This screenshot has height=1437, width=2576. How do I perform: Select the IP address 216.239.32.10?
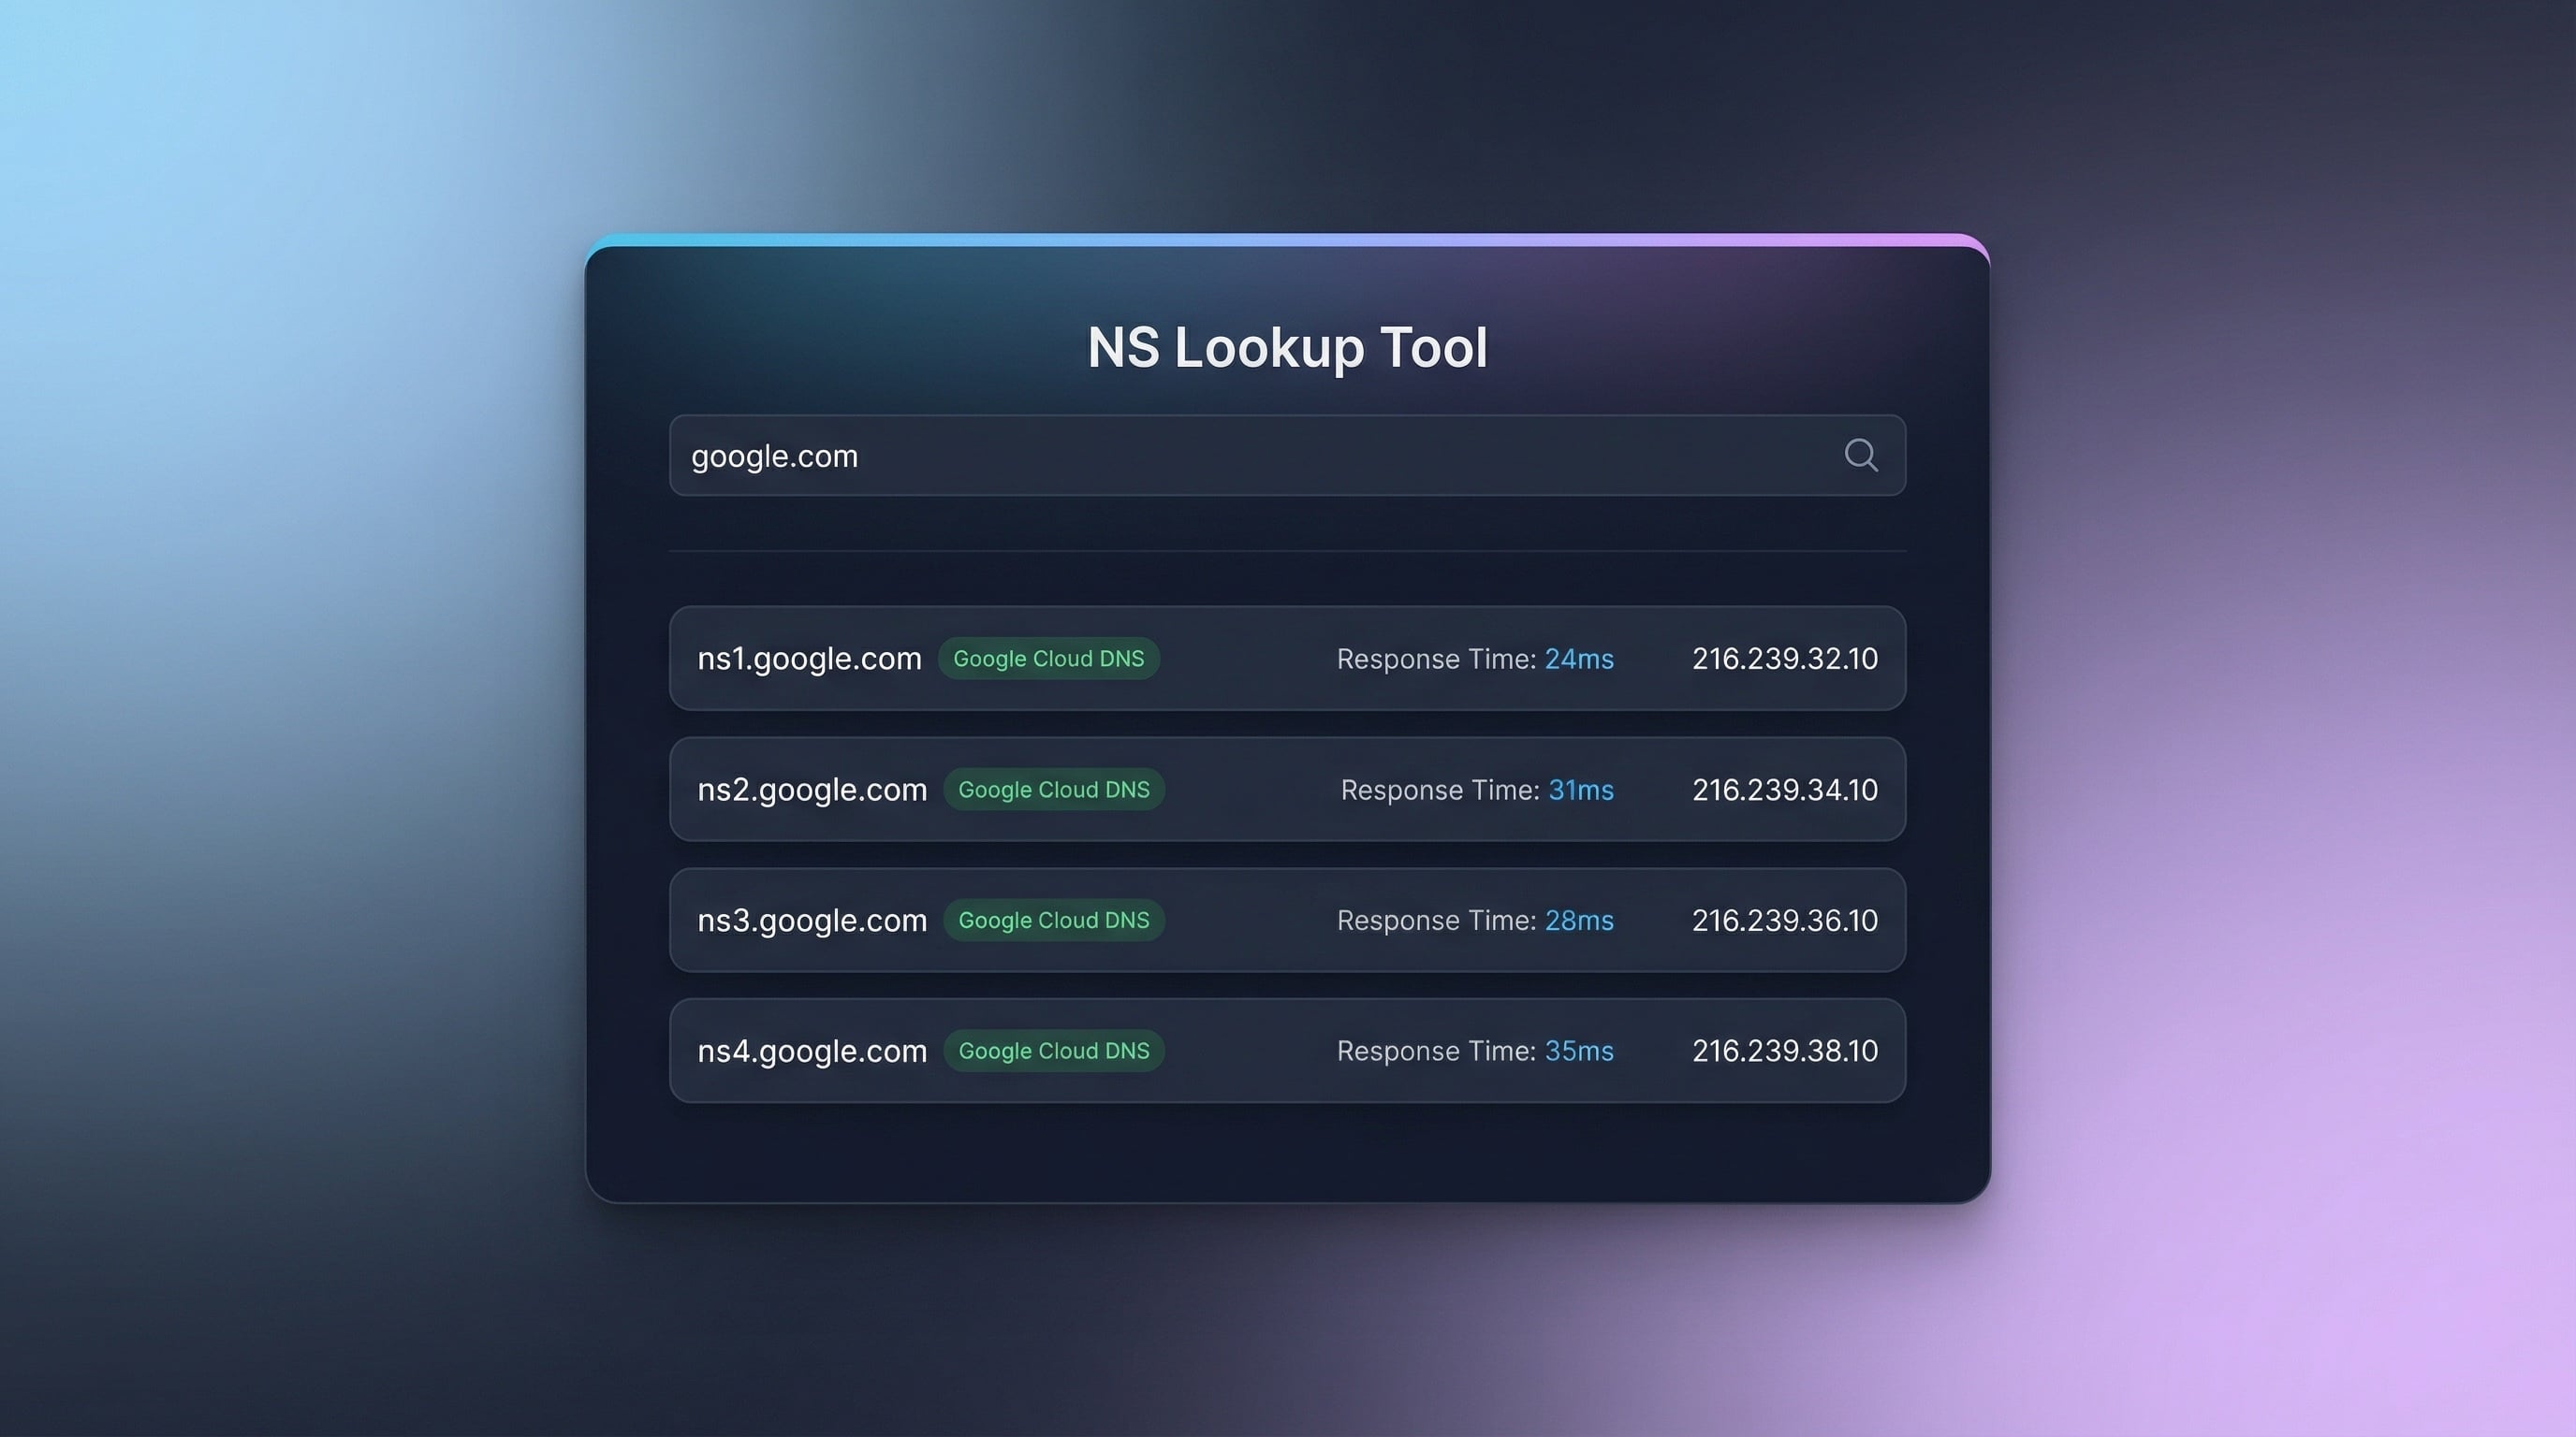(1784, 659)
